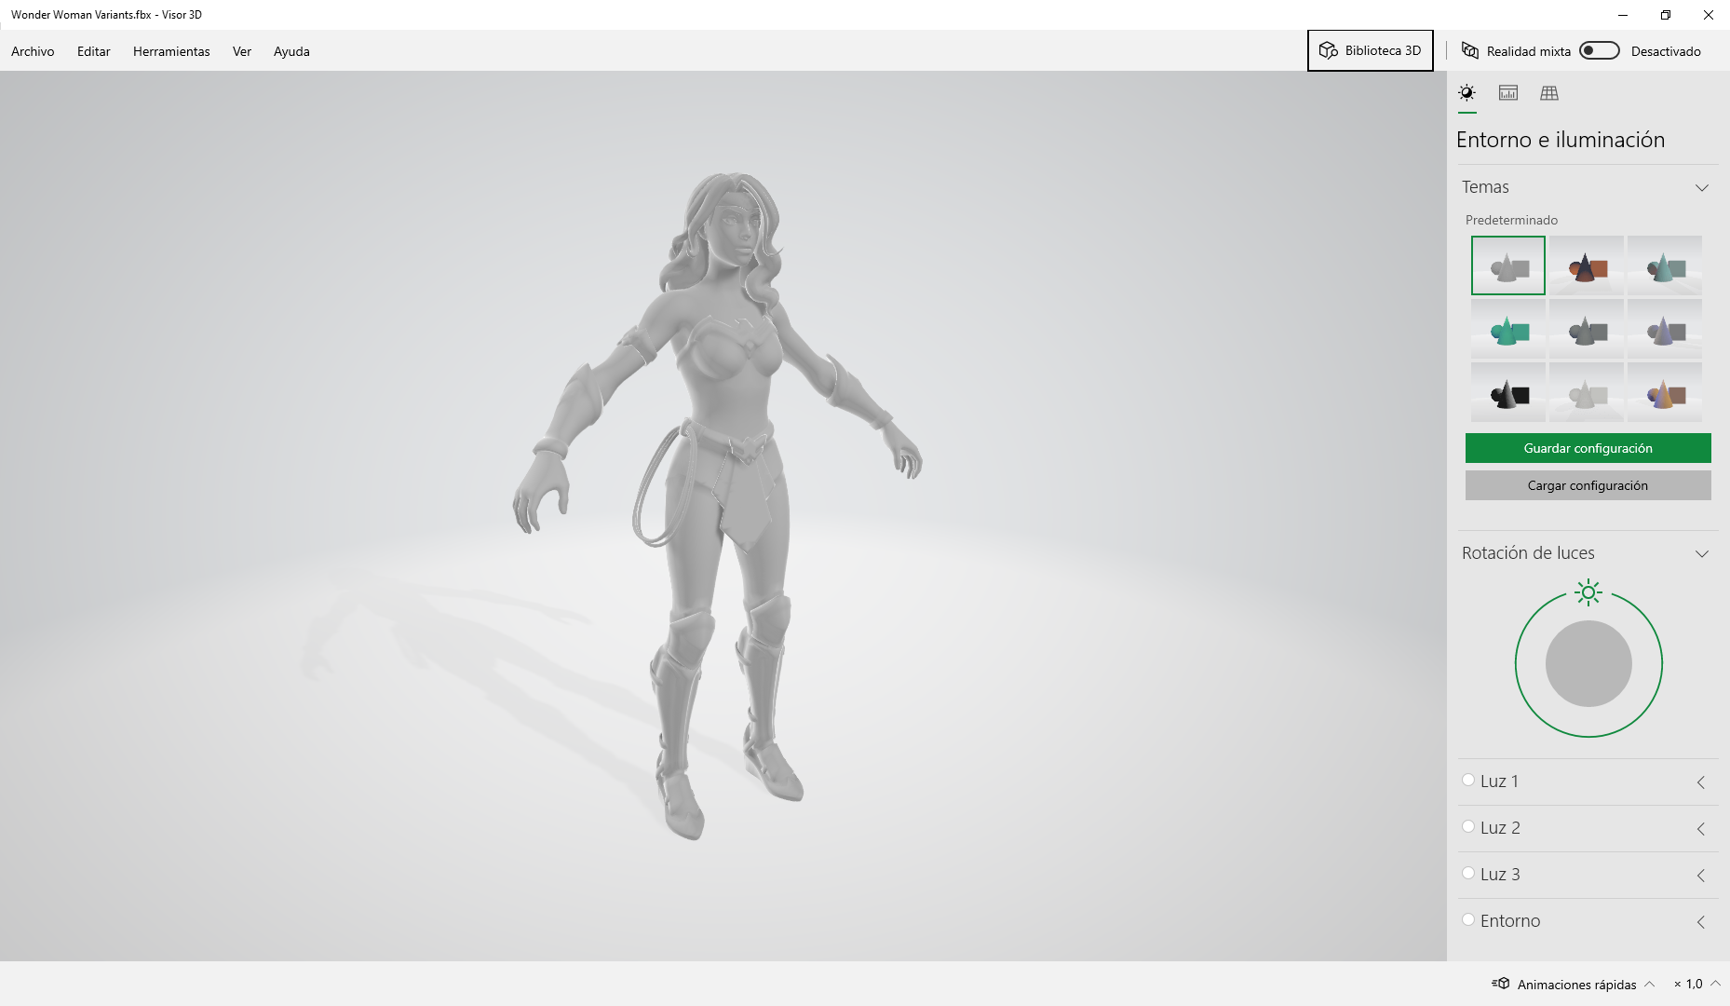Viewport: 1730px width, 1006px height.
Task: Open the Editar menu
Action: click(93, 51)
